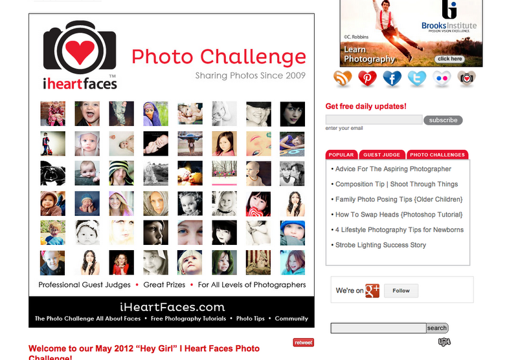Click the search text field
This screenshot has width=518, height=360.
coord(379,328)
